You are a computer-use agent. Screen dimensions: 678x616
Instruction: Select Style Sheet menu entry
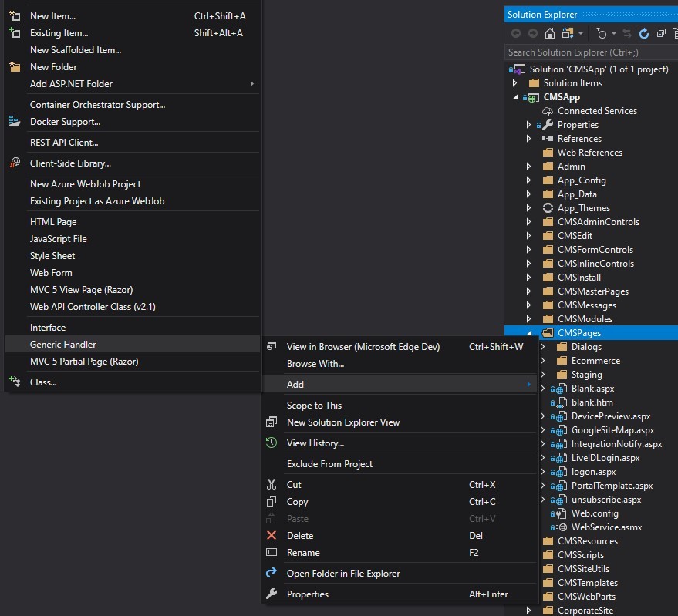(x=133, y=256)
